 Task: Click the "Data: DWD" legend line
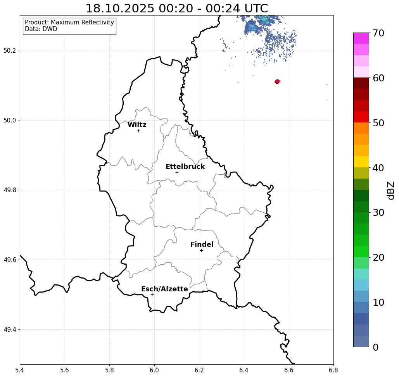coord(41,29)
